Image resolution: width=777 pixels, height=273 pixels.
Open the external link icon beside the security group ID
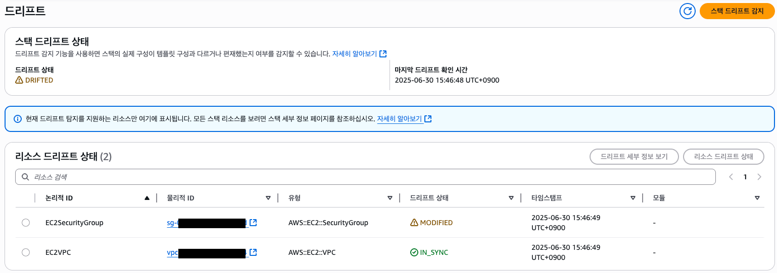(254, 223)
